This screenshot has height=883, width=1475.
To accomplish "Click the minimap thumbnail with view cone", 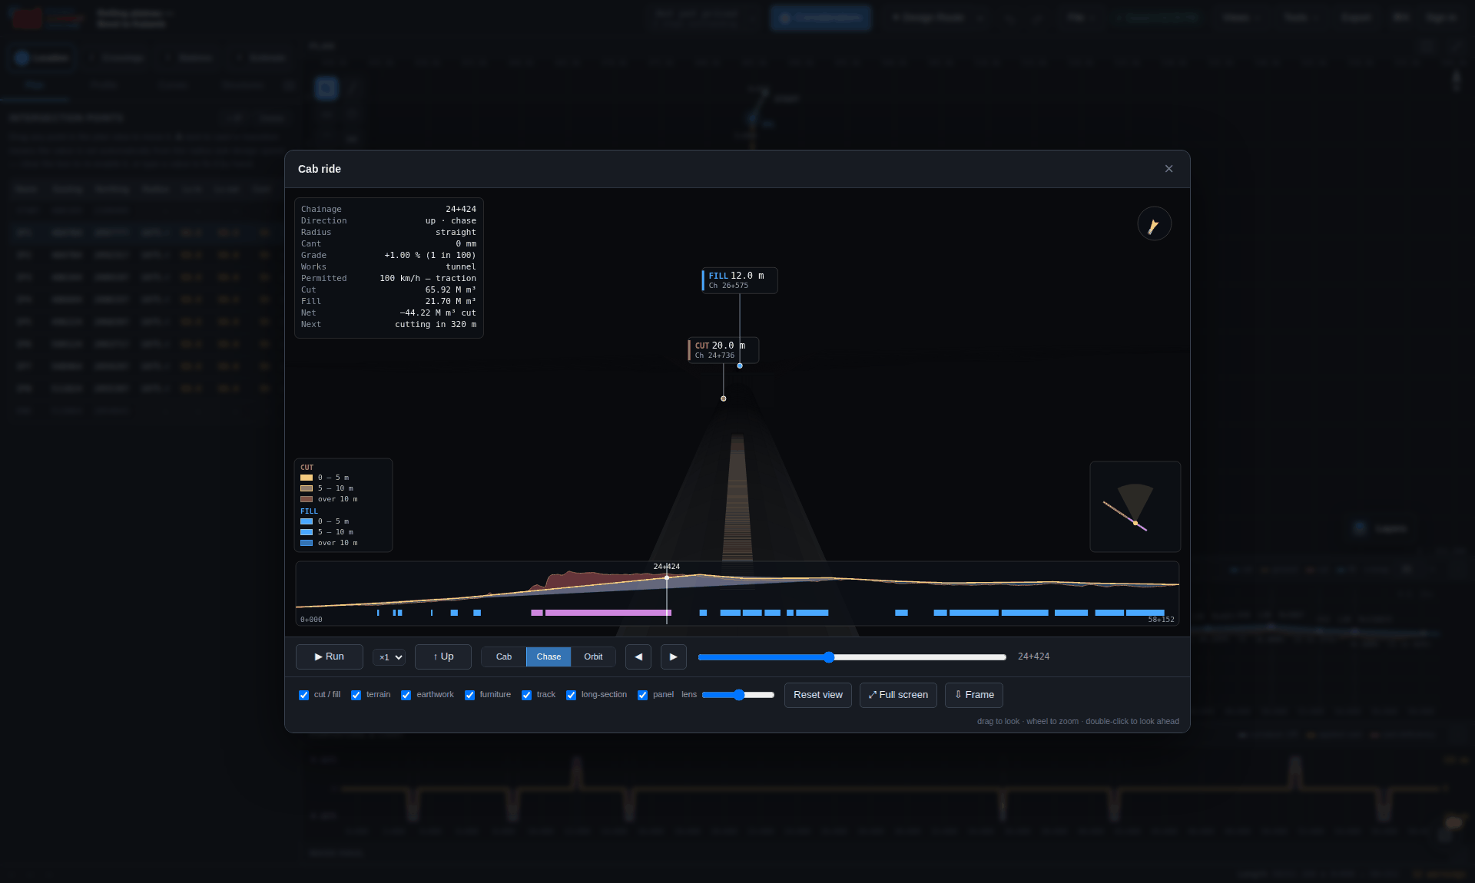I will [x=1135, y=507].
